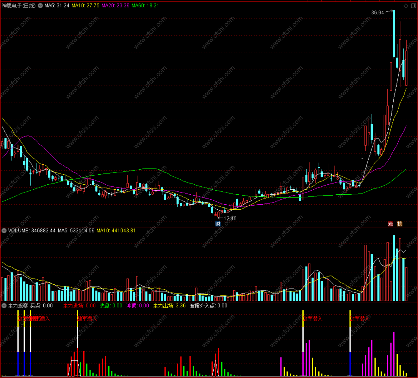Click the 波段介入点: 0.00 value

coord(209,306)
